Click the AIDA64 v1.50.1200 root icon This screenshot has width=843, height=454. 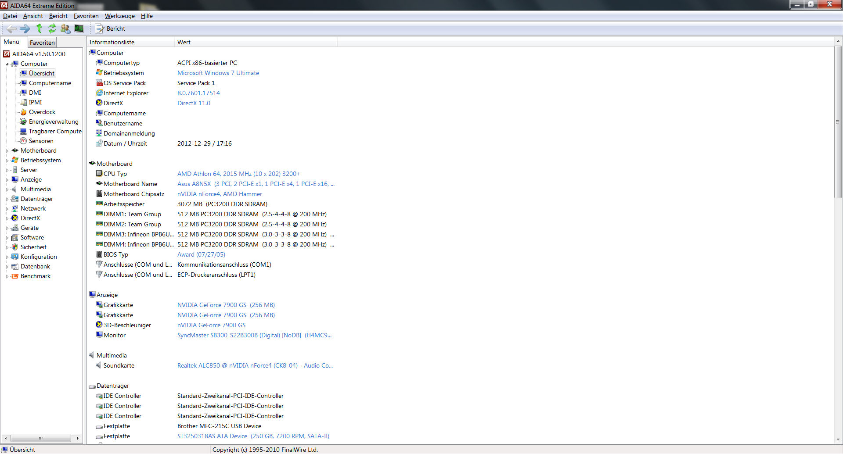point(7,54)
